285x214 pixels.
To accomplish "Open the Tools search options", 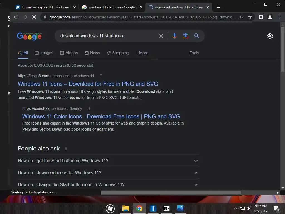I will pos(194,53).
